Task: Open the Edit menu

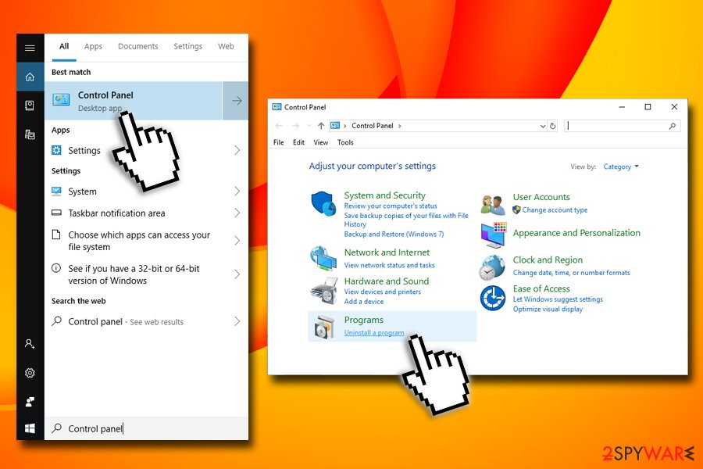Action: point(298,142)
